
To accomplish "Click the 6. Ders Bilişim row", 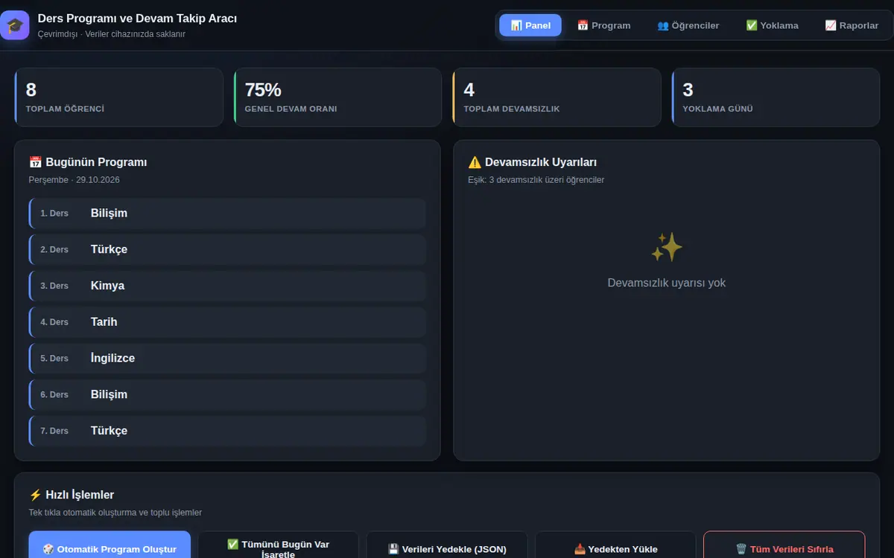I will pyautogui.click(x=227, y=395).
